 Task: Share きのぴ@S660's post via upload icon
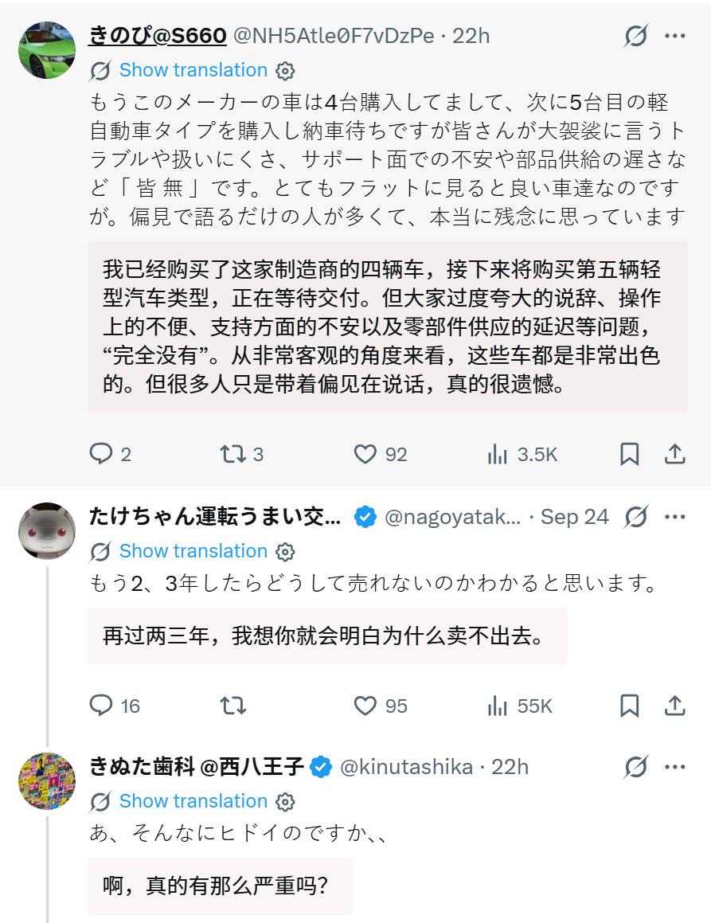(x=674, y=455)
